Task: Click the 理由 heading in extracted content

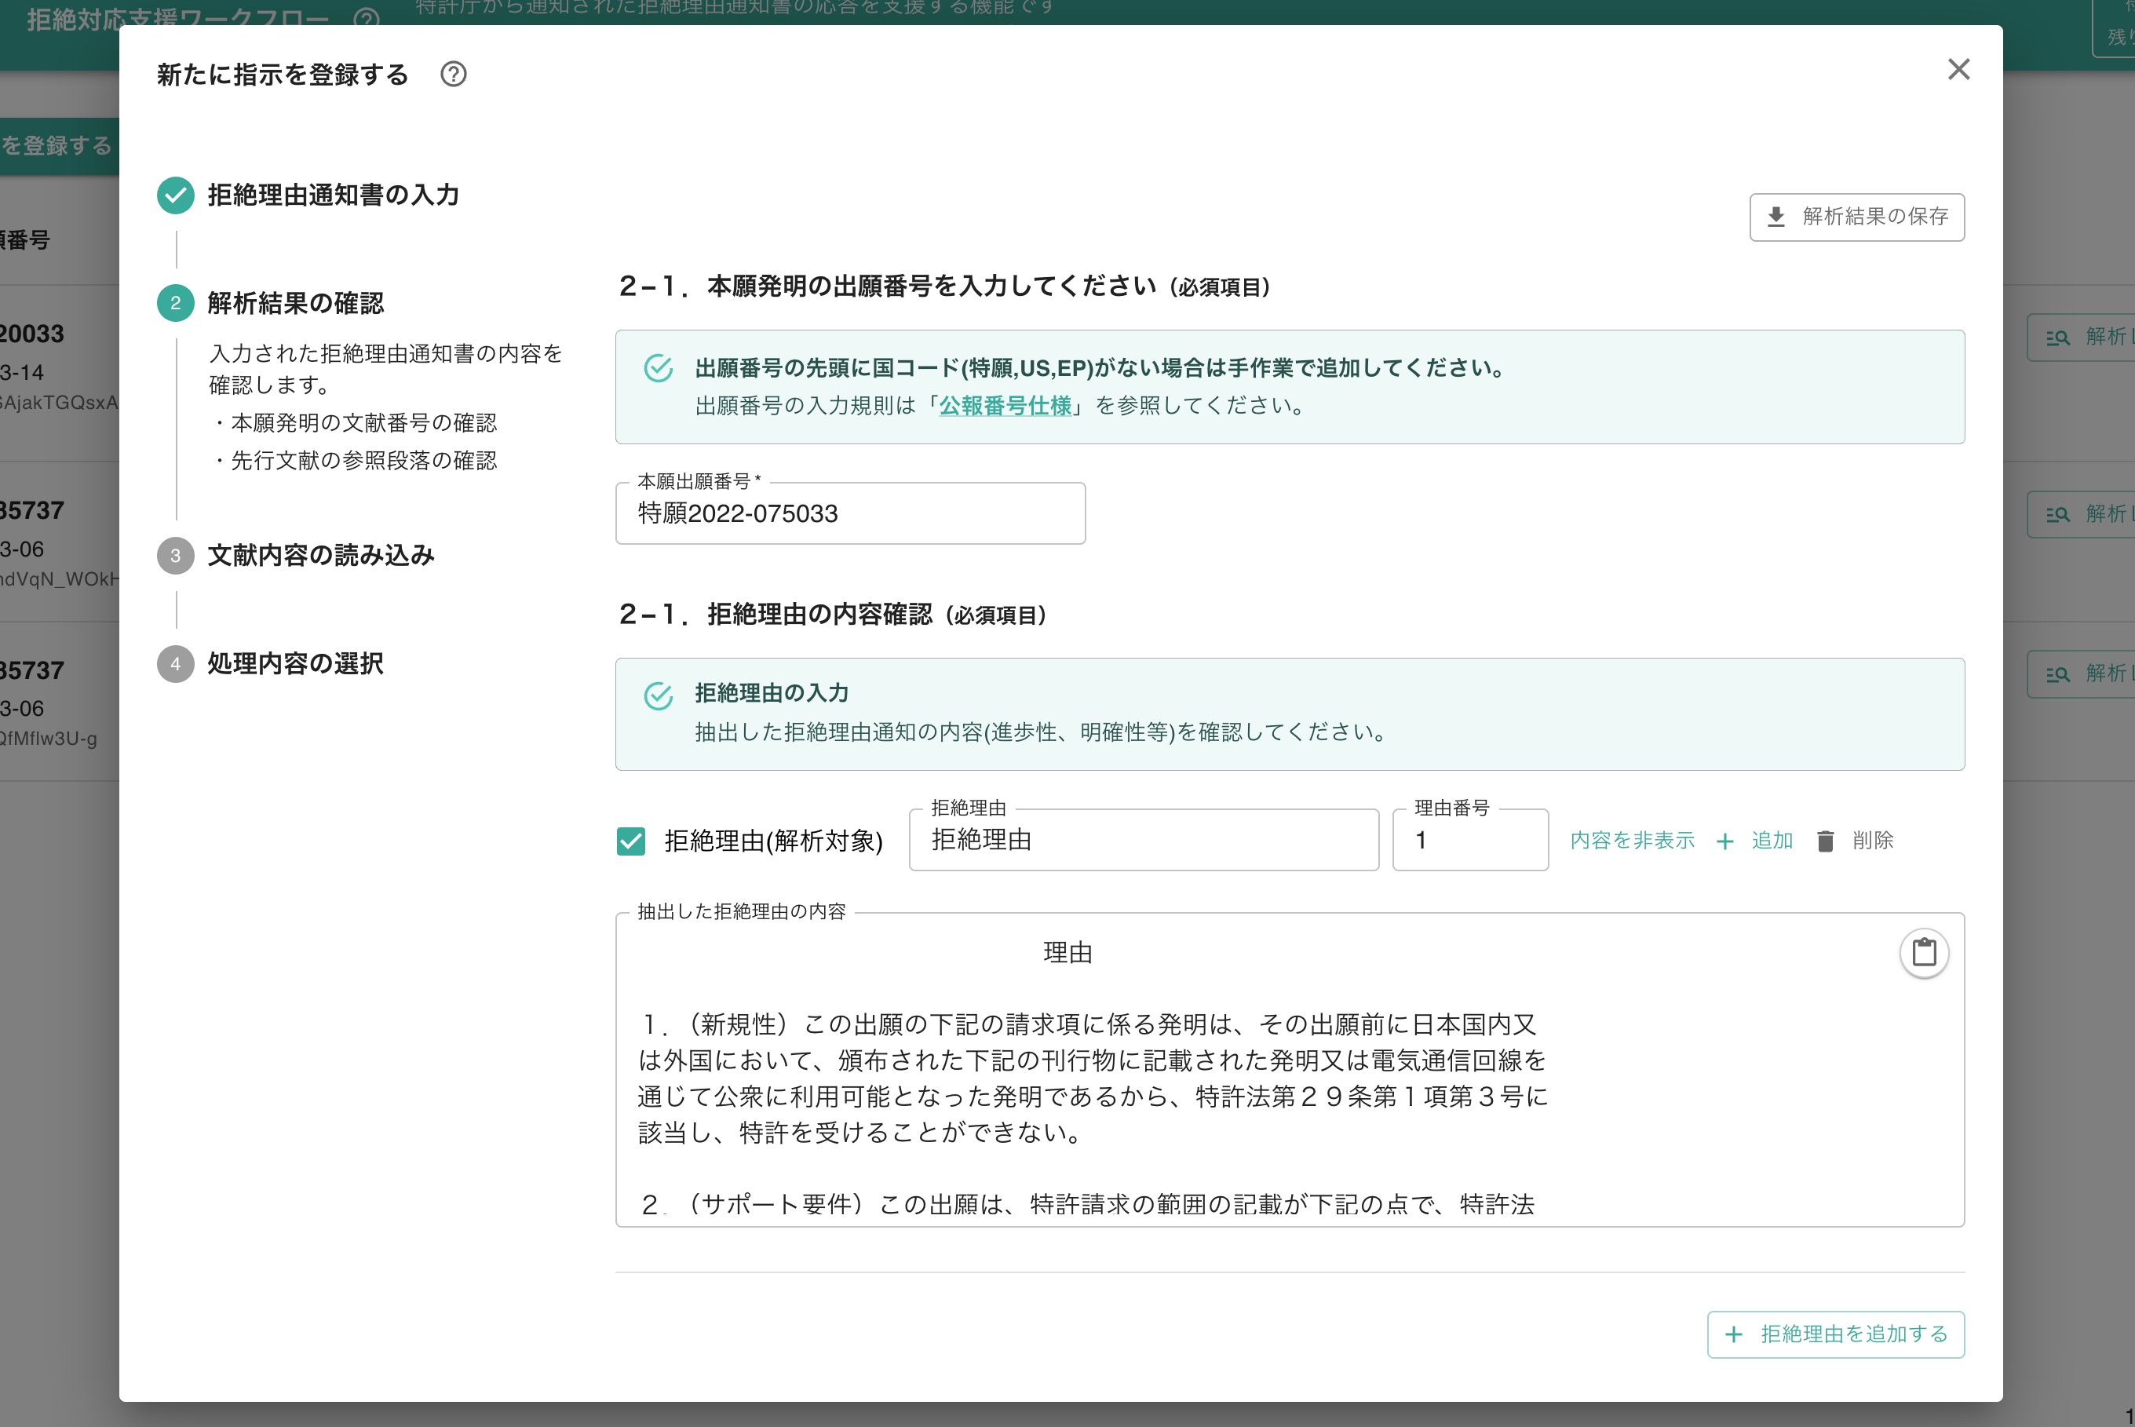Action: coord(1067,953)
